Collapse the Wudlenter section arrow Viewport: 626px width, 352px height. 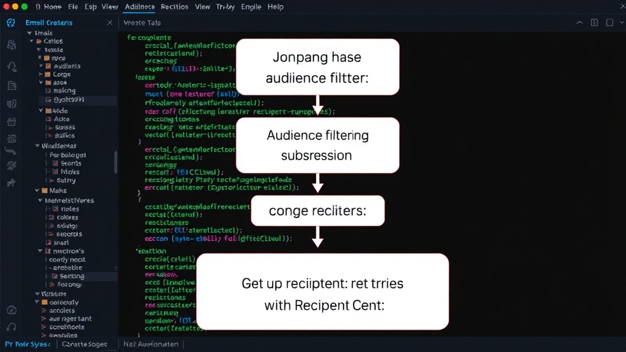point(37,146)
